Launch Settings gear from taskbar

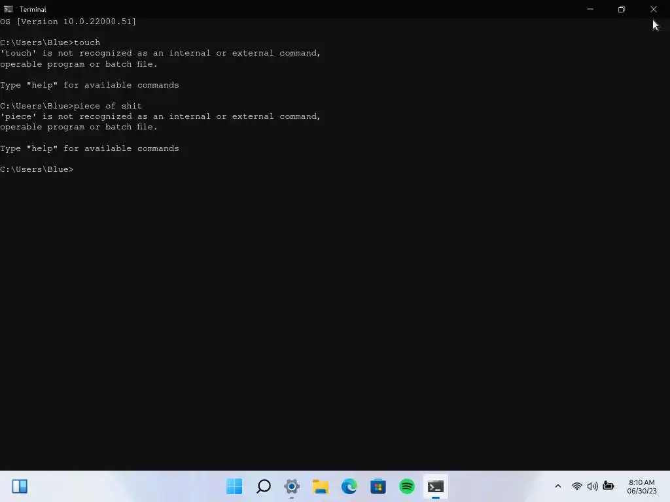pyautogui.click(x=292, y=486)
